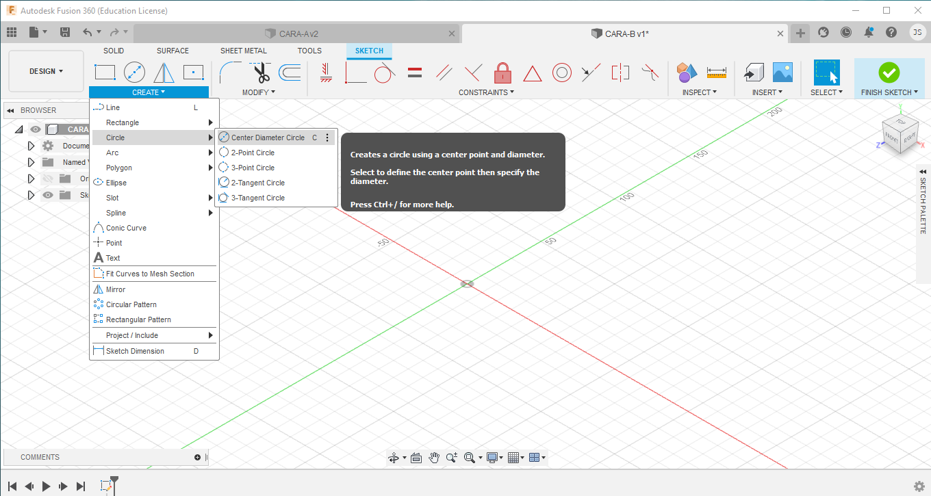
Task: Switch to the SHEET METAL tab
Action: 244,51
